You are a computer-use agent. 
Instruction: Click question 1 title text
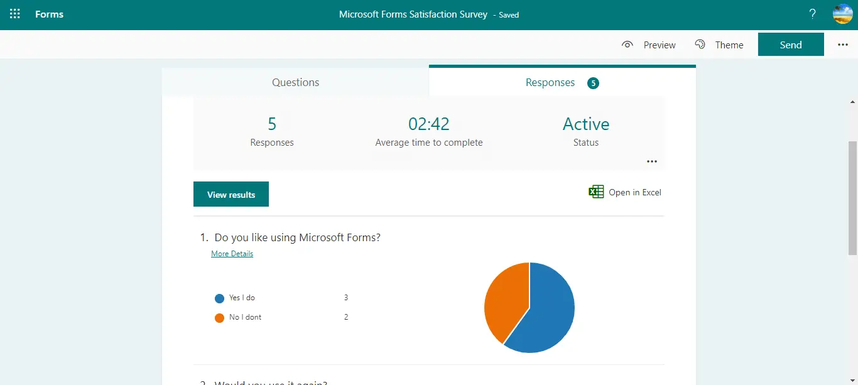tap(297, 237)
